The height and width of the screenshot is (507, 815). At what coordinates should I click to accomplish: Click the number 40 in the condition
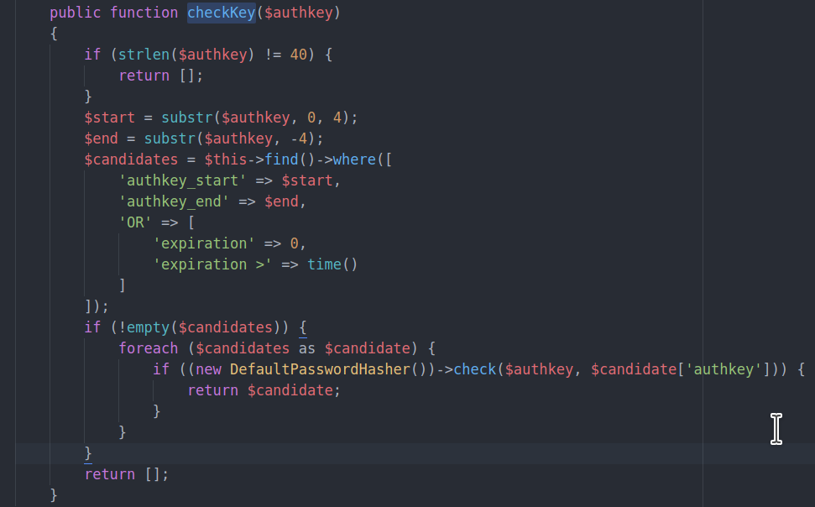(x=298, y=55)
